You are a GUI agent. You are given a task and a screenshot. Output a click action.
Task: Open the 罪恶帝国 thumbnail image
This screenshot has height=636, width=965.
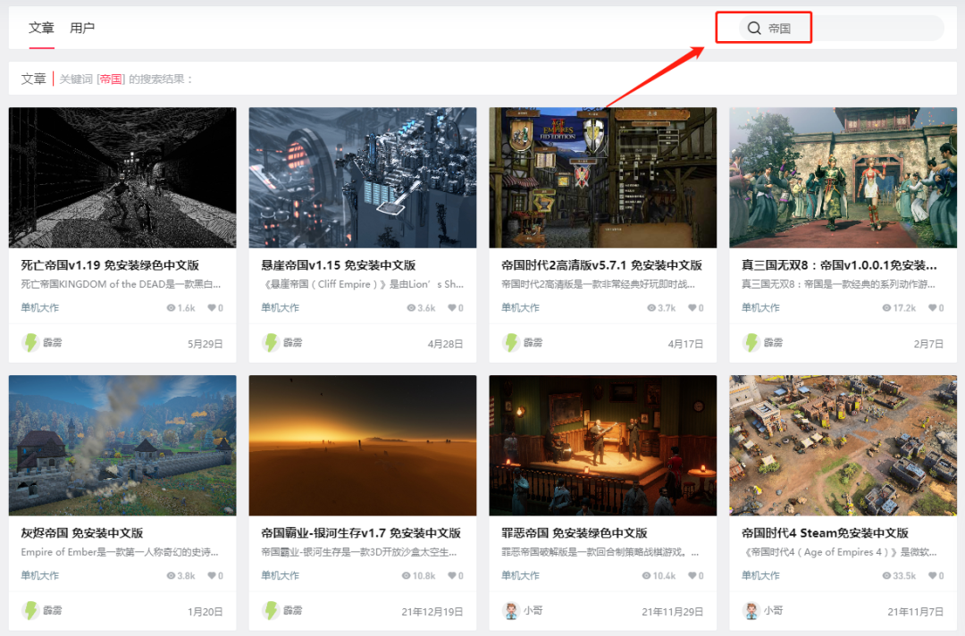pos(602,446)
